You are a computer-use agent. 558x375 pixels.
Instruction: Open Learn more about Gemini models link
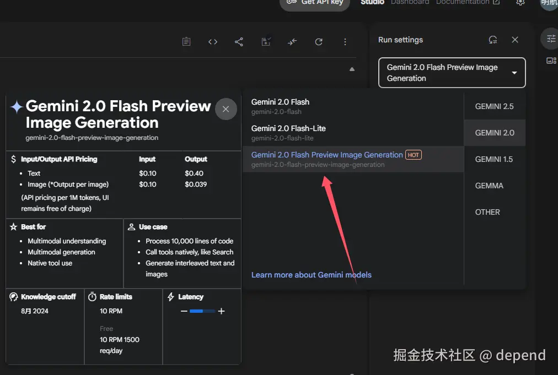click(312, 275)
